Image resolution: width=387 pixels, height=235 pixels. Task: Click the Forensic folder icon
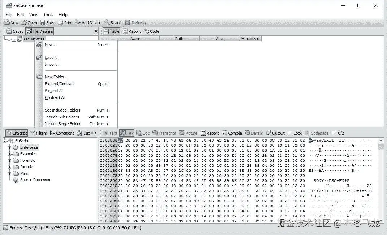click(16, 161)
